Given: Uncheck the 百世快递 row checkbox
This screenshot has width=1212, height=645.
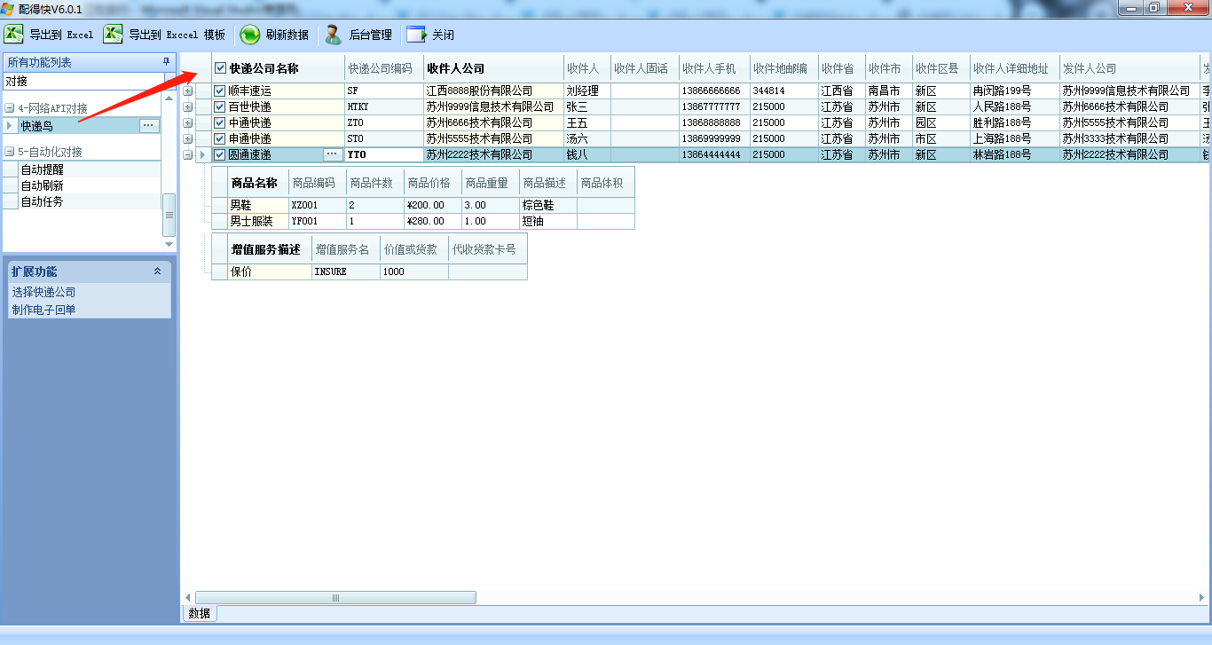Looking at the screenshot, I should pos(220,106).
